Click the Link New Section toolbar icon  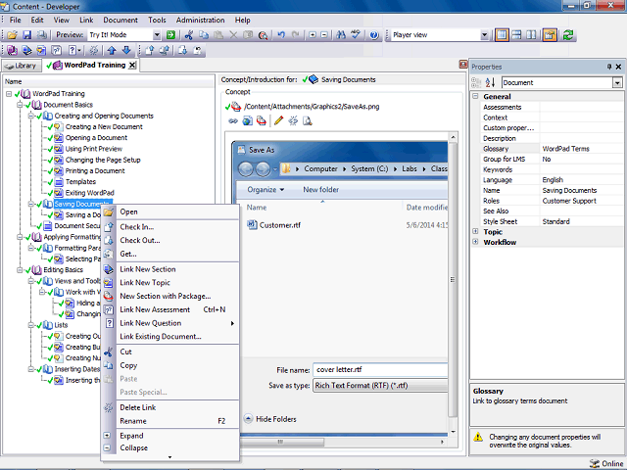[26, 50]
